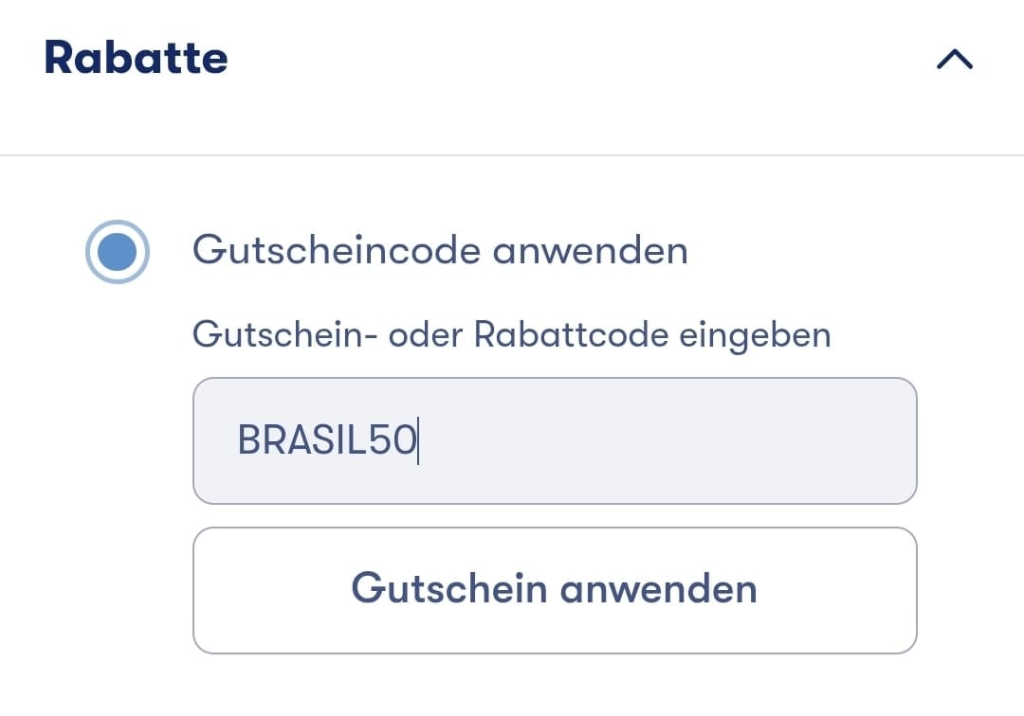Apply the BRASIL50 coupon via Gutschein anwenden
The height and width of the screenshot is (716, 1024).
pyautogui.click(x=555, y=589)
